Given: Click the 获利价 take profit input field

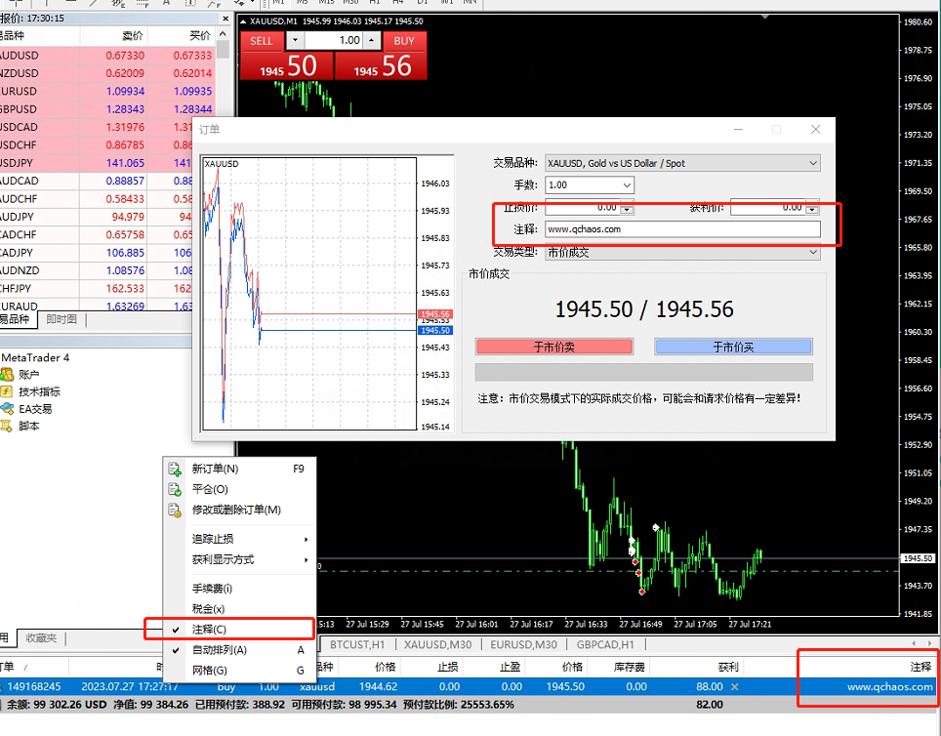Looking at the screenshot, I should click(x=767, y=208).
